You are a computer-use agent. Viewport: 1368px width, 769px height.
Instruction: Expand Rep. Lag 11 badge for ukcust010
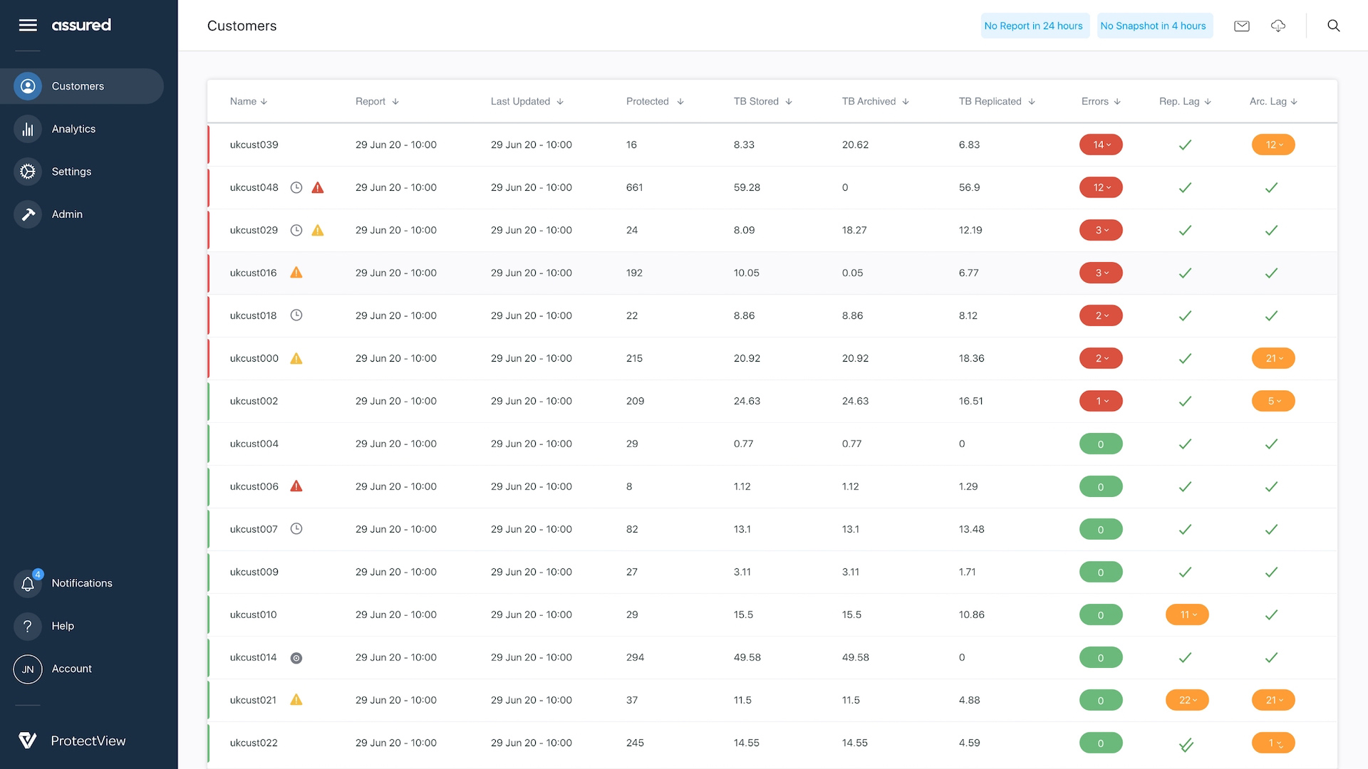pos(1186,615)
